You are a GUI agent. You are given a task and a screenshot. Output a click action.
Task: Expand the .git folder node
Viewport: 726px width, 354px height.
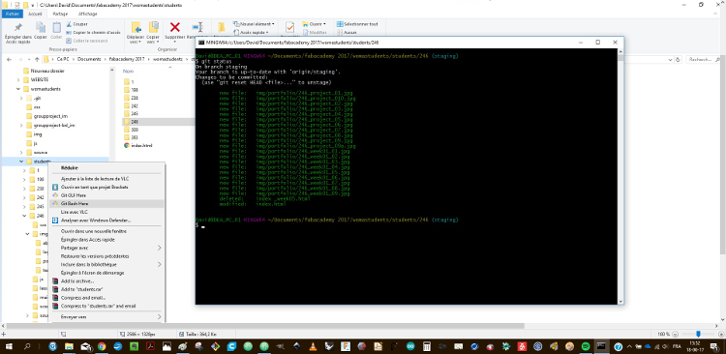pos(21,98)
